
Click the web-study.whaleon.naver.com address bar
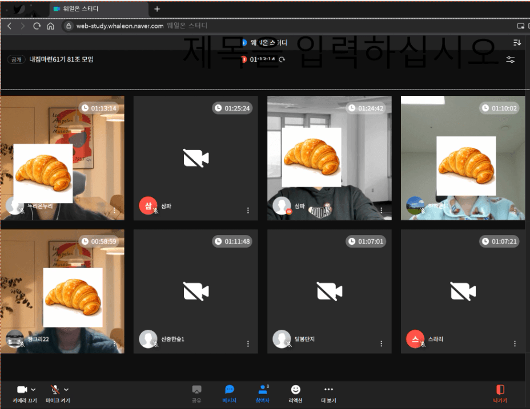coord(120,26)
